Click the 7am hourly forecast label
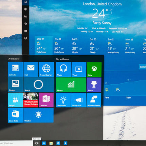Viewport: 146px width, 146px height. [x=107, y=97]
